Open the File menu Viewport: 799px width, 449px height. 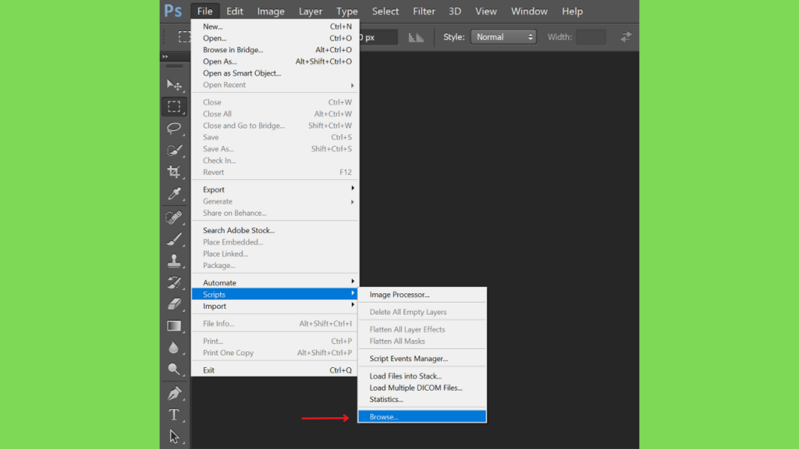click(205, 11)
